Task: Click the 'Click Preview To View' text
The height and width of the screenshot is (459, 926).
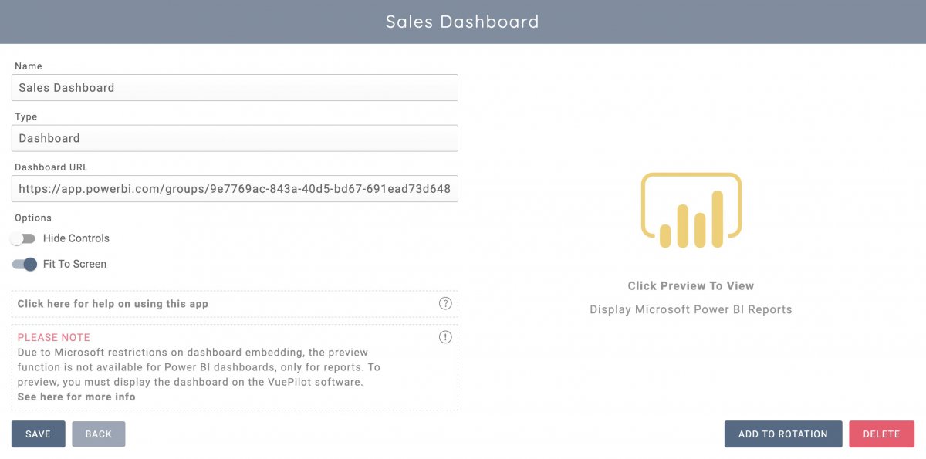Action: coord(691,285)
